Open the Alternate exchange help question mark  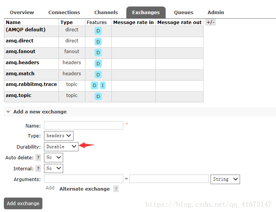[116, 189]
